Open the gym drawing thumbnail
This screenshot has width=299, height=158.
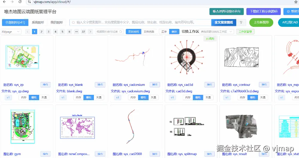pyautogui.click(x=23, y=126)
